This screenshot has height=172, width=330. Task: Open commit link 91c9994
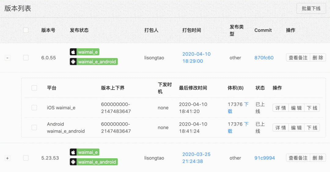(265, 158)
